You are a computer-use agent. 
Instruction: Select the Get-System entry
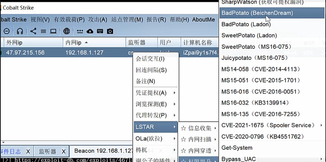[x=272, y=148]
